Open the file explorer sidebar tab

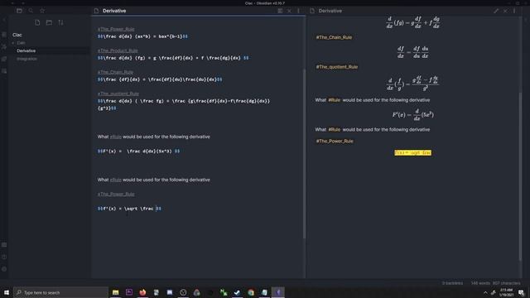pos(19,11)
